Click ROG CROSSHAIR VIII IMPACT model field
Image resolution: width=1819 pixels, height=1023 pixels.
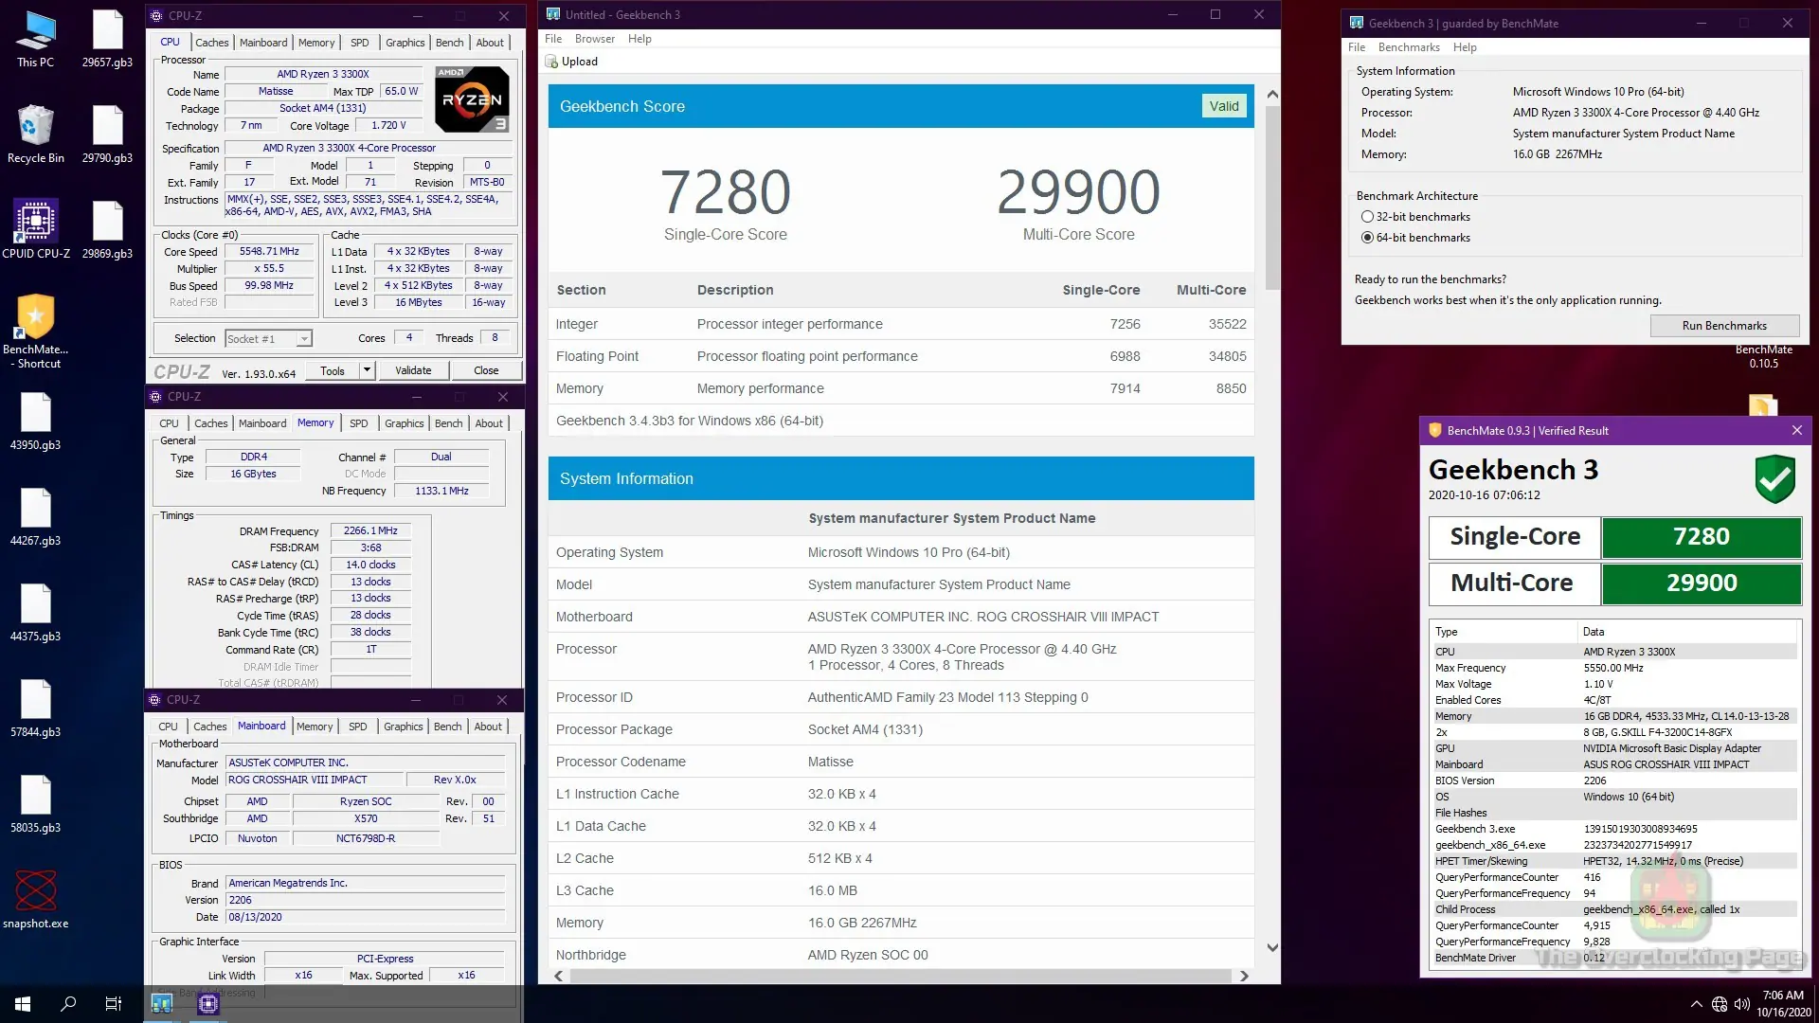[314, 781]
